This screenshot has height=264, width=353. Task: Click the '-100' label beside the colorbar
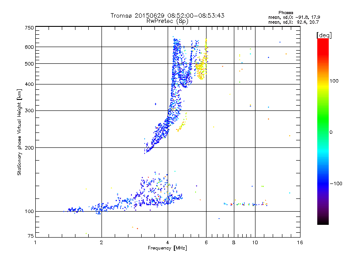pyautogui.click(x=336, y=183)
